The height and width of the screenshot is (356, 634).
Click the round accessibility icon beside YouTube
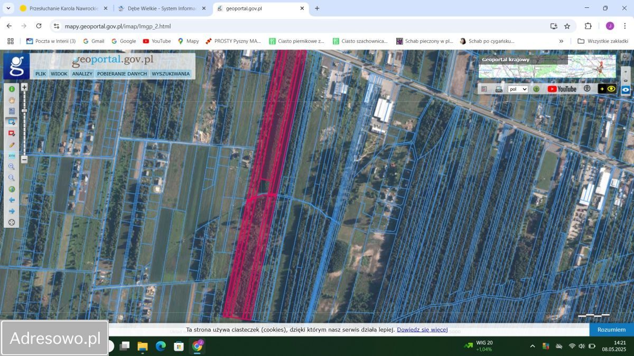click(587, 89)
